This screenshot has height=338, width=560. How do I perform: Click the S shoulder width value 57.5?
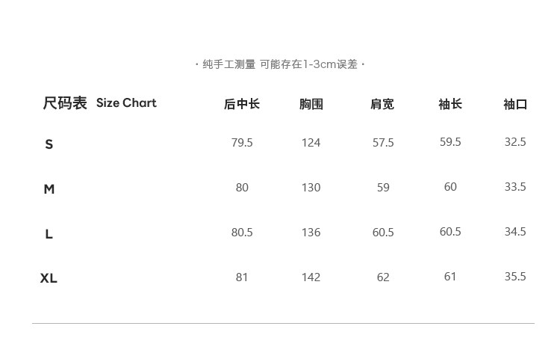tap(383, 142)
